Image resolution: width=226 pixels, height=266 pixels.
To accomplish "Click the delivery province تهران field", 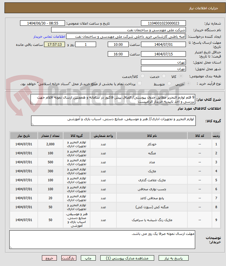I will coord(163,62).
